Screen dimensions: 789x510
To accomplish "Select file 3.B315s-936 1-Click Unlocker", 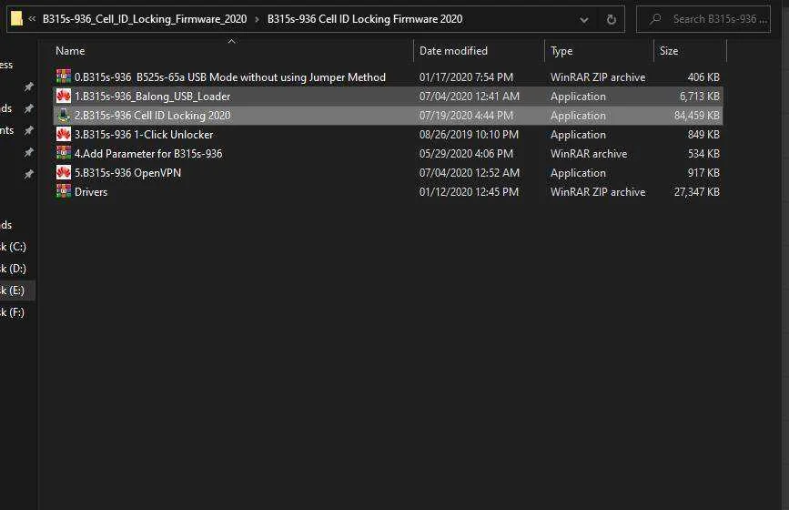I will tap(144, 135).
